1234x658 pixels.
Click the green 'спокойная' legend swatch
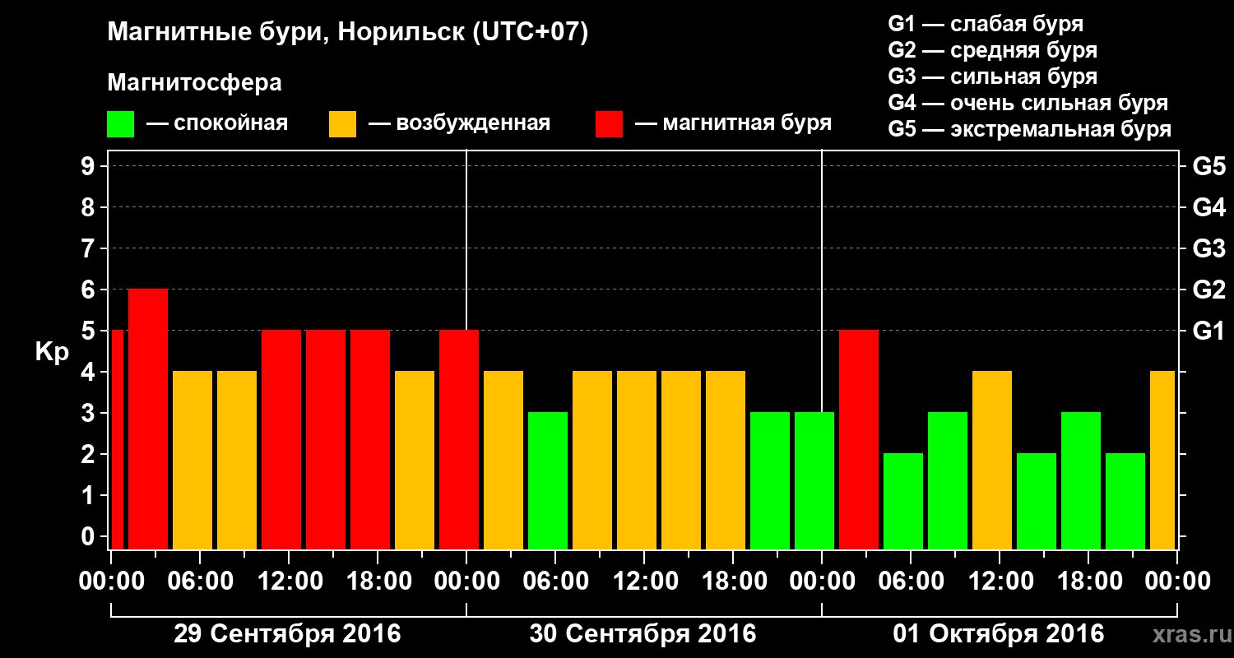pos(120,124)
